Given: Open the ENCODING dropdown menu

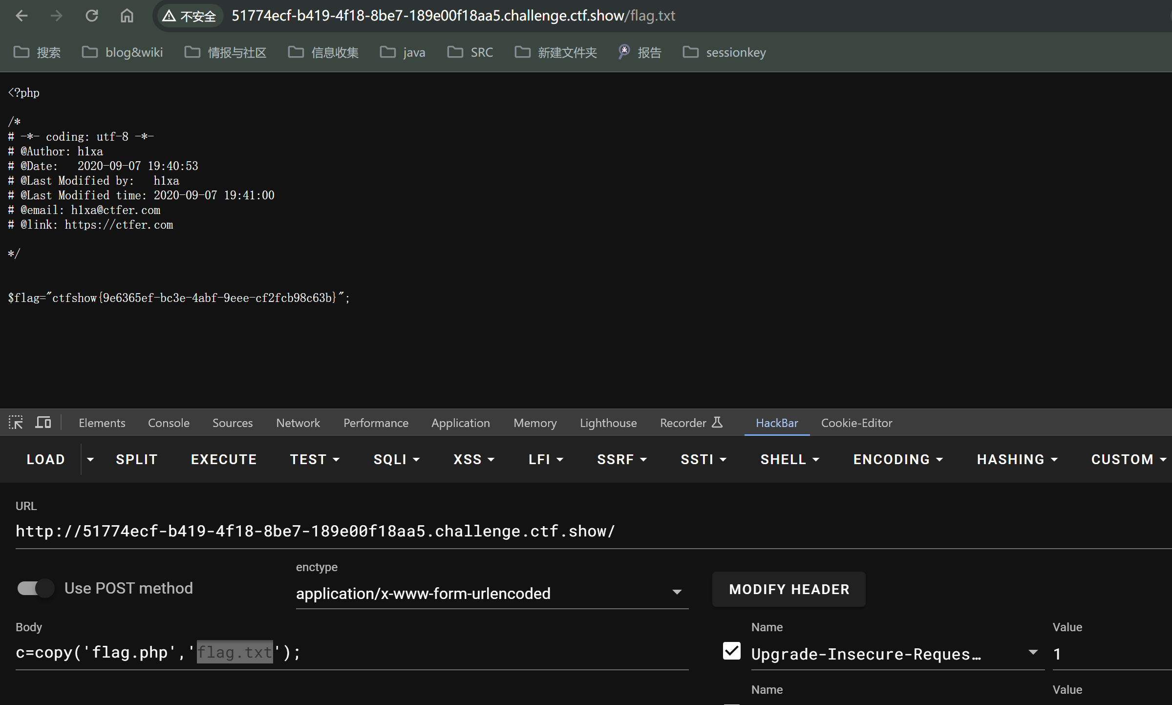Looking at the screenshot, I should (898, 459).
